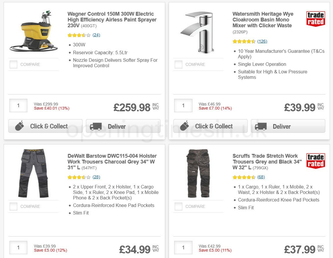Check Compare on the DeWalt work trousers
The width and height of the screenshot is (333, 258).
(x=13, y=206)
